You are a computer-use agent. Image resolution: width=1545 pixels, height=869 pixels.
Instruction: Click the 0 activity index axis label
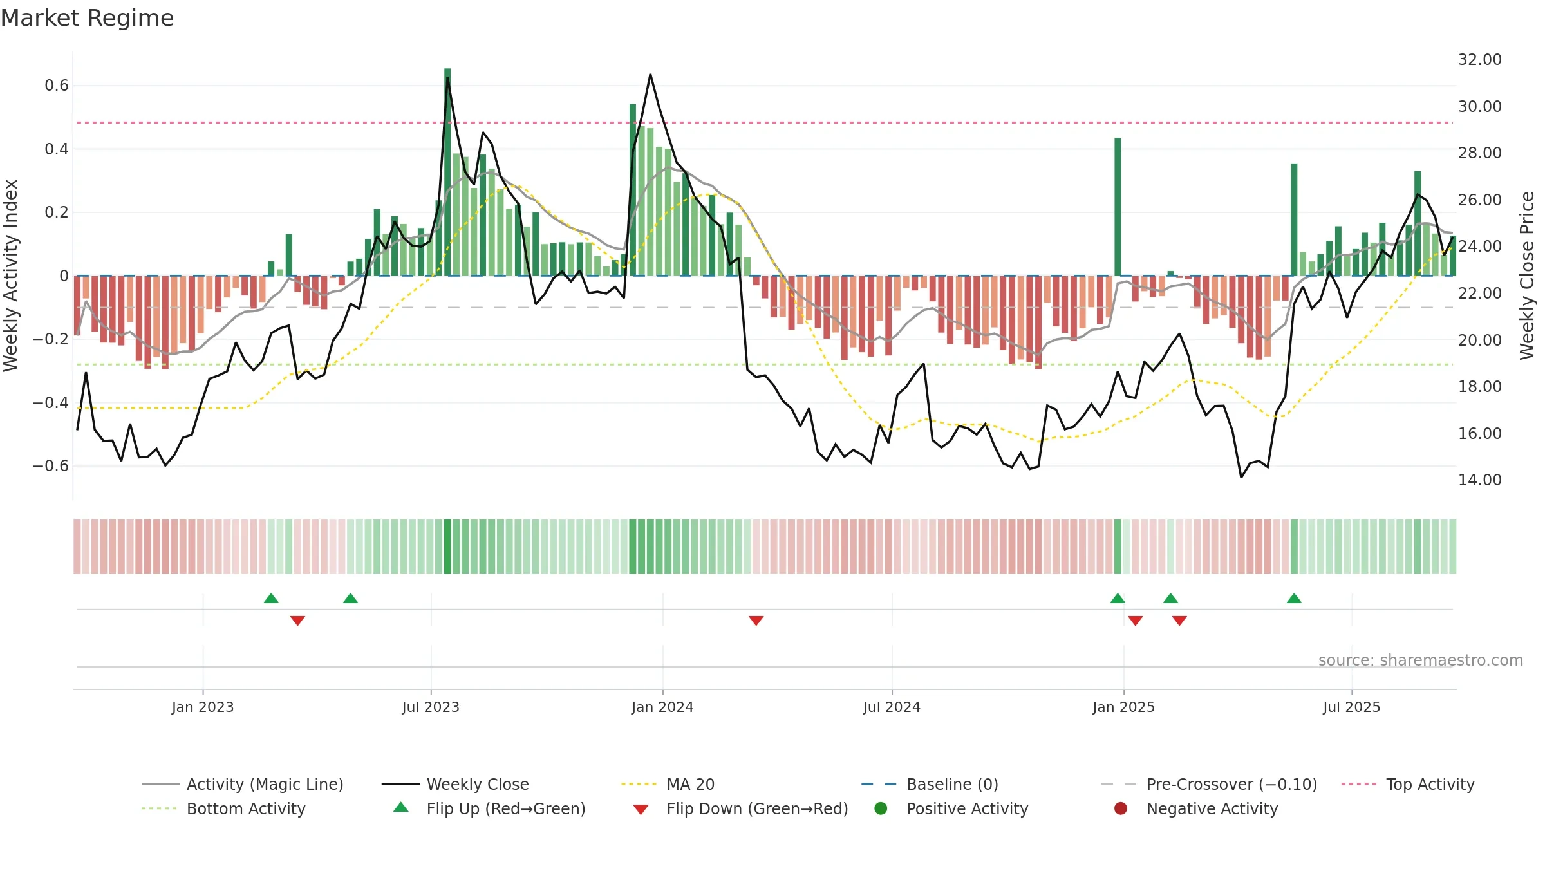pos(64,276)
